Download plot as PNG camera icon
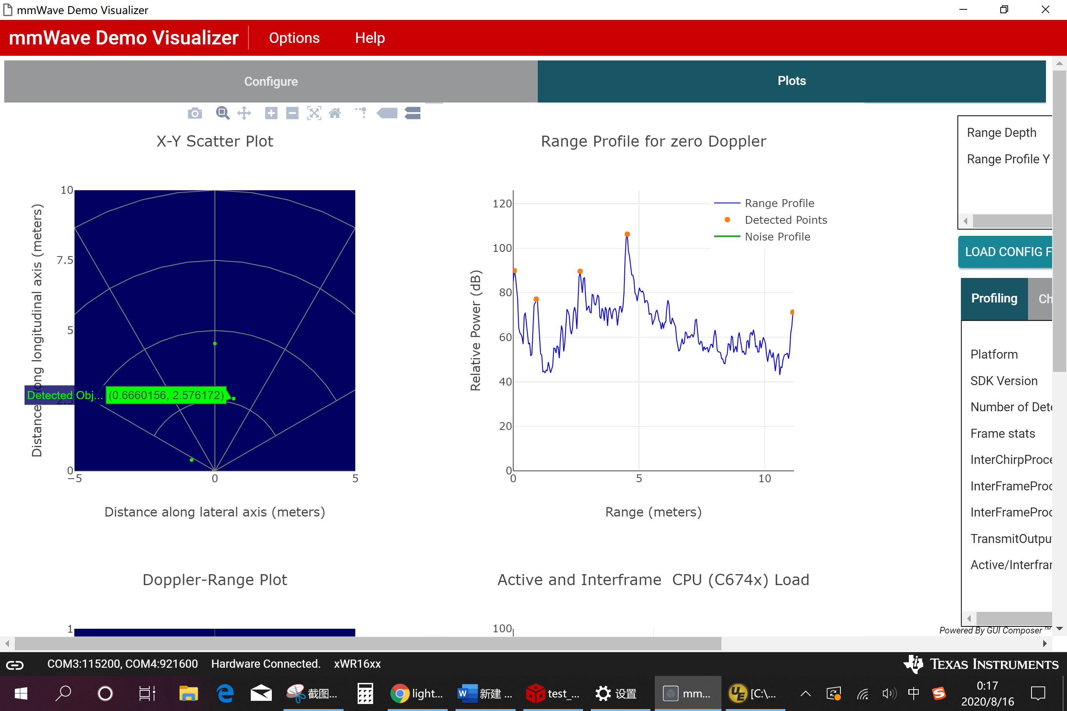 (x=195, y=113)
